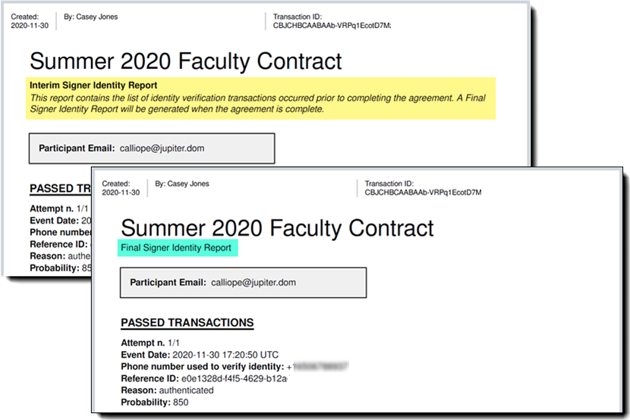This screenshot has width=630, height=420.
Task: Click the Reason: authenticated line in the final report
Action: tap(167, 390)
